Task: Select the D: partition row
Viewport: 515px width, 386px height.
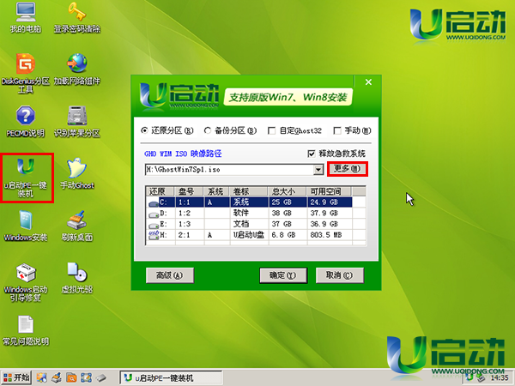Action: pyautogui.click(x=256, y=213)
